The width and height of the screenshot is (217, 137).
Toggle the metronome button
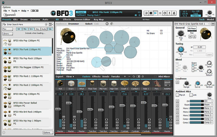(174, 13)
